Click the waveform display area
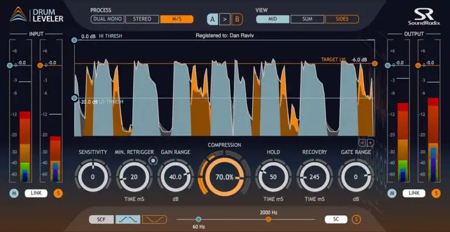This screenshot has width=450, height=232. (224, 88)
